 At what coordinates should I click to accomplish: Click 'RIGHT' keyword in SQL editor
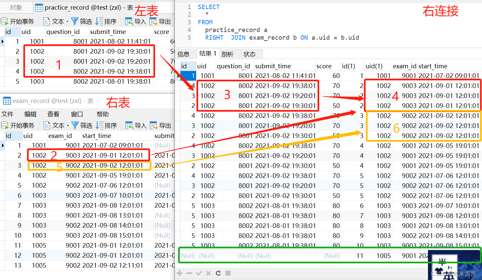(x=214, y=37)
